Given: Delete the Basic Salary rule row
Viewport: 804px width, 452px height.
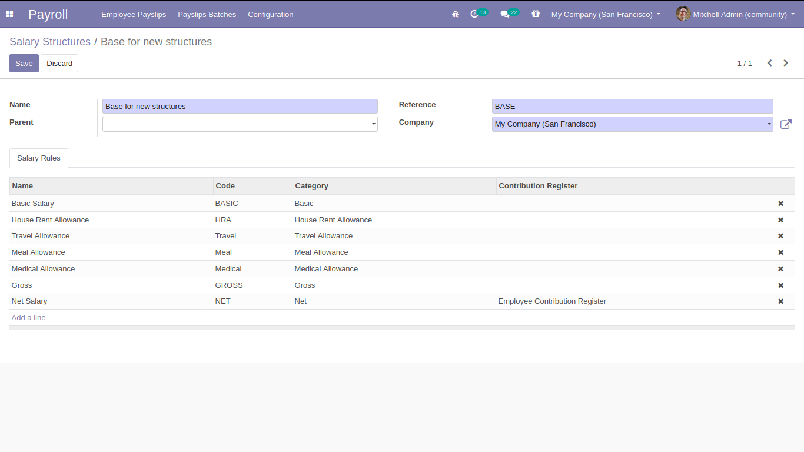Looking at the screenshot, I should coord(780,204).
